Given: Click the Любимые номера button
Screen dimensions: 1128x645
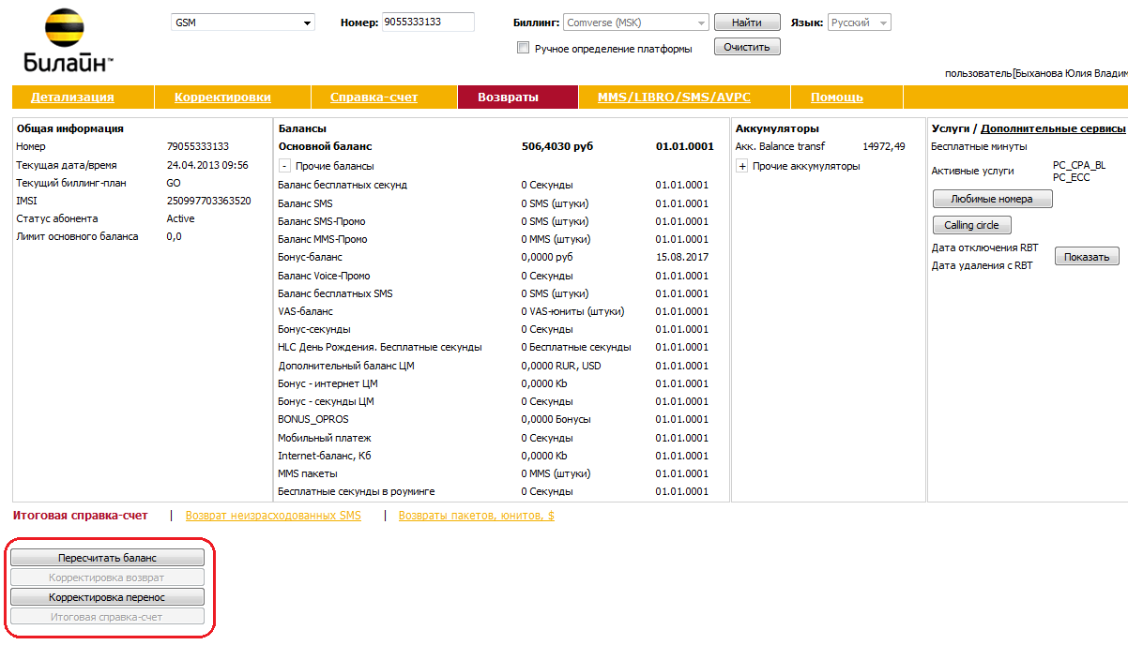Looking at the screenshot, I should click(992, 199).
